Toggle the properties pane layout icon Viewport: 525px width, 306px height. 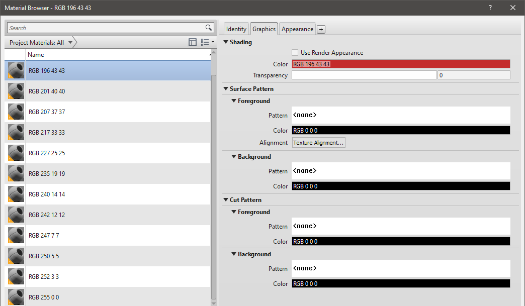[x=193, y=43]
